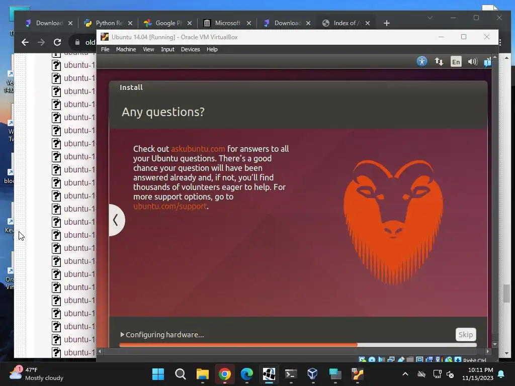The image size is (515, 386).
Task: Click the installation progress bar
Action: click(298, 345)
